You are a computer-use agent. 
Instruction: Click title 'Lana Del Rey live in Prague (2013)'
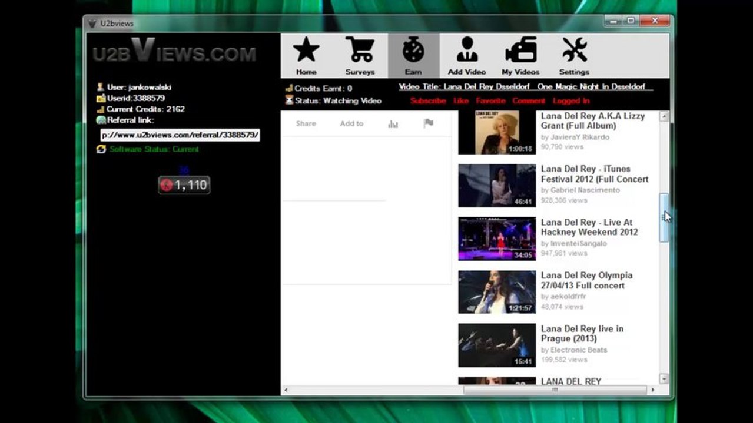click(582, 334)
